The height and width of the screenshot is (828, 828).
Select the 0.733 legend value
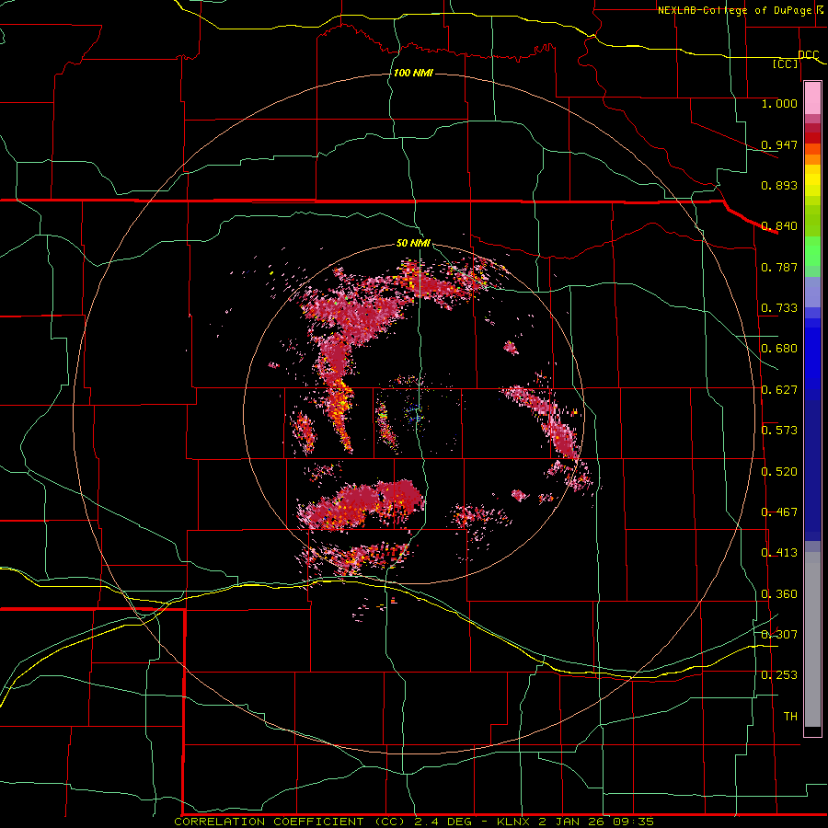point(779,308)
